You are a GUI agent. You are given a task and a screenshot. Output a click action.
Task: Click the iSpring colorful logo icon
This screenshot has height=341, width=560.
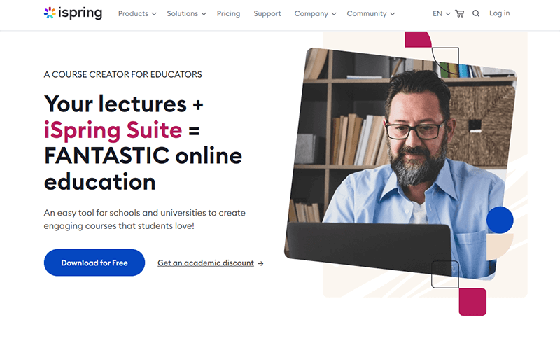[x=50, y=13]
